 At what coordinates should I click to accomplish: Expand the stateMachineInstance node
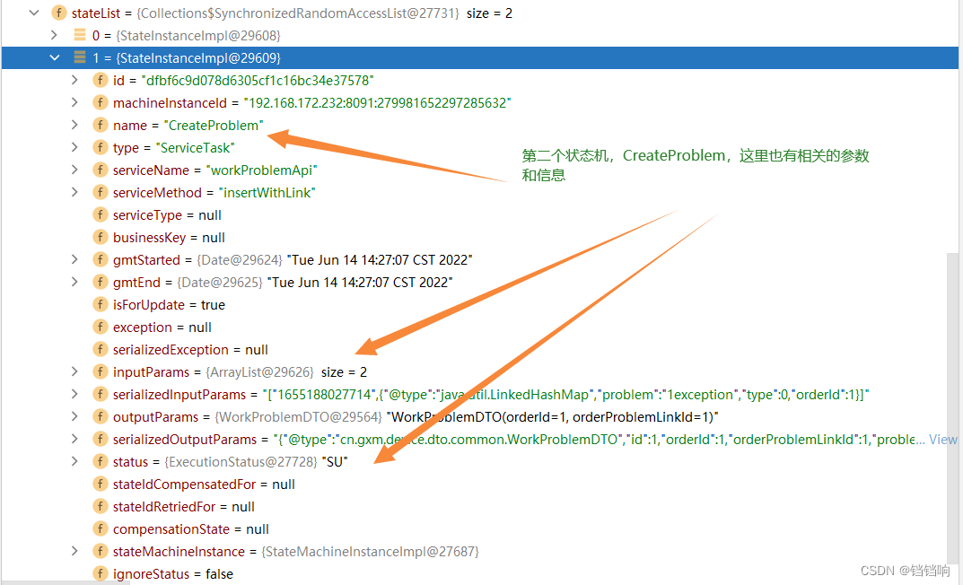tap(74, 551)
